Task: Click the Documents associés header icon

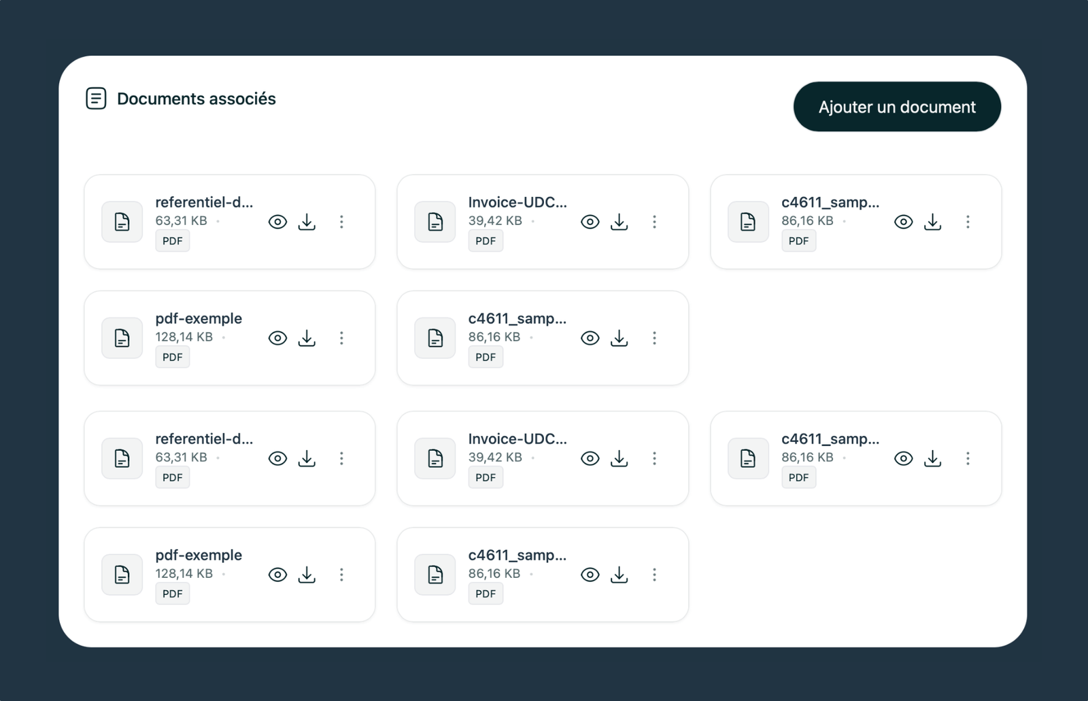Action: click(96, 99)
